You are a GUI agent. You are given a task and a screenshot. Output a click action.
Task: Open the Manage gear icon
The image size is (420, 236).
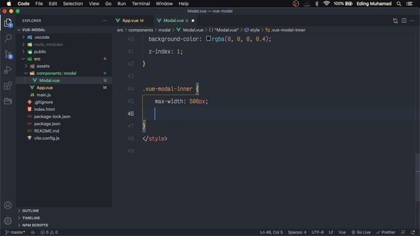[8, 221]
